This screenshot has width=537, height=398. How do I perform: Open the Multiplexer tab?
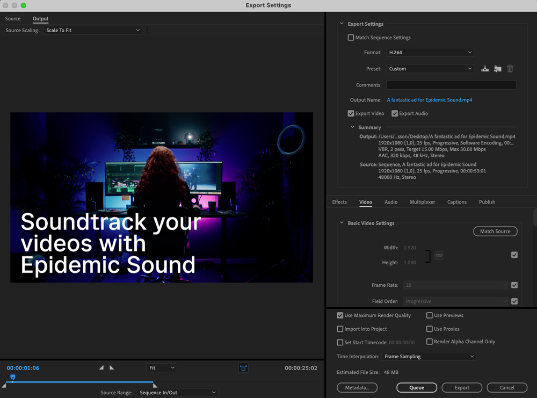click(x=422, y=202)
